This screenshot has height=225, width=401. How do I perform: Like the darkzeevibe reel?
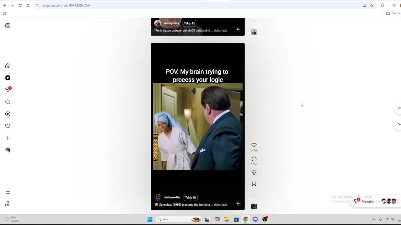pos(254,145)
